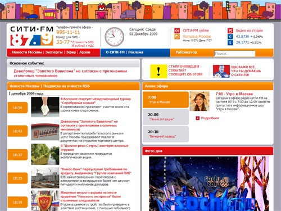Open О СИТИ-FM in the blue menu
281x211 pixels.
[115, 52]
